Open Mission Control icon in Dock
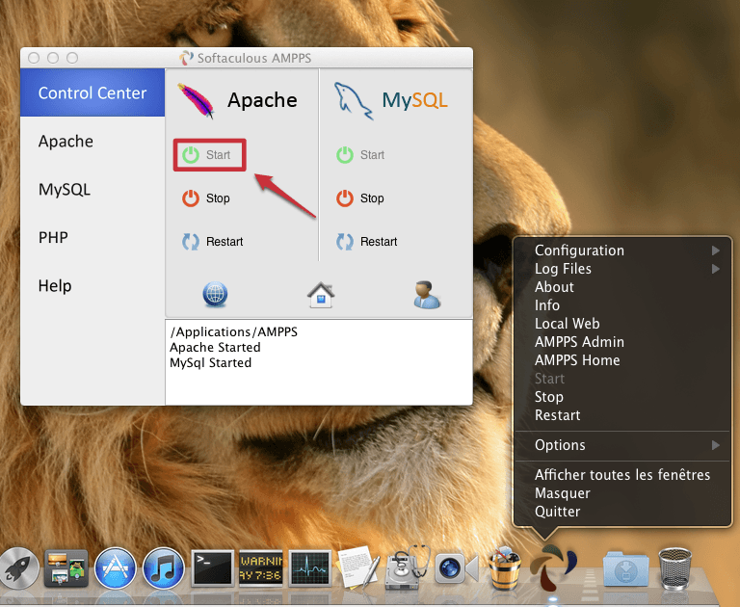The image size is (740, 607). click(66, 568)
